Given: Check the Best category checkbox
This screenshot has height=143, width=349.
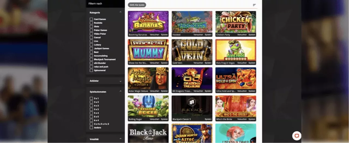Looking at the screenshot, I should [x=91, y=52].
